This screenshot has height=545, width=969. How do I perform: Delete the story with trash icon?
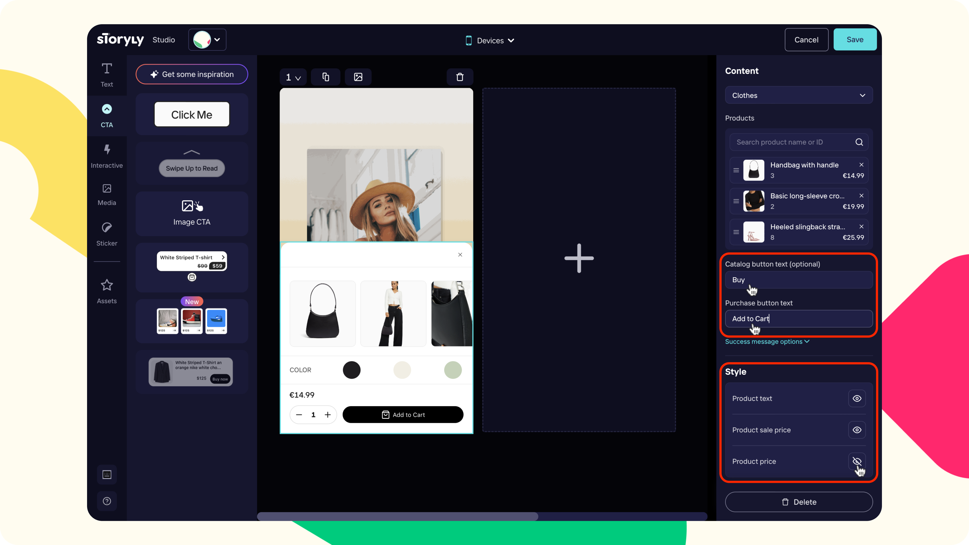coord(460,77)
